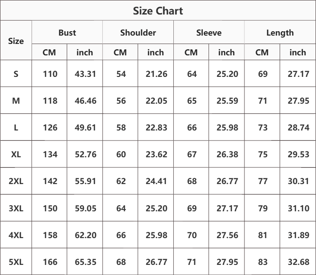This screenshot has width=316, height=275.
Task: Click shoulder inch value 21.26
Action: 156,74
